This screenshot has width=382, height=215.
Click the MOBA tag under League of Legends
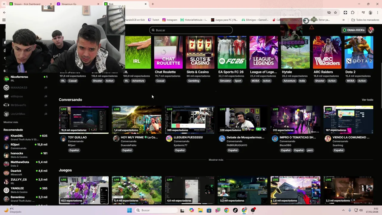(255, 81)
